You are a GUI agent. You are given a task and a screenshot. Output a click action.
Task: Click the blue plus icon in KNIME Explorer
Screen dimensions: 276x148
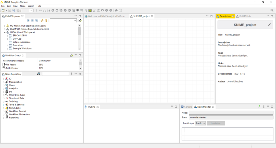point(28,20)
